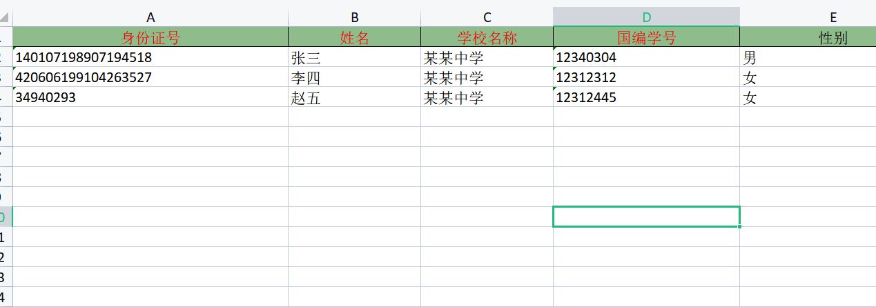Click the active selected cell in column D
The image size is (876, 307).
[x=646, y=217]
